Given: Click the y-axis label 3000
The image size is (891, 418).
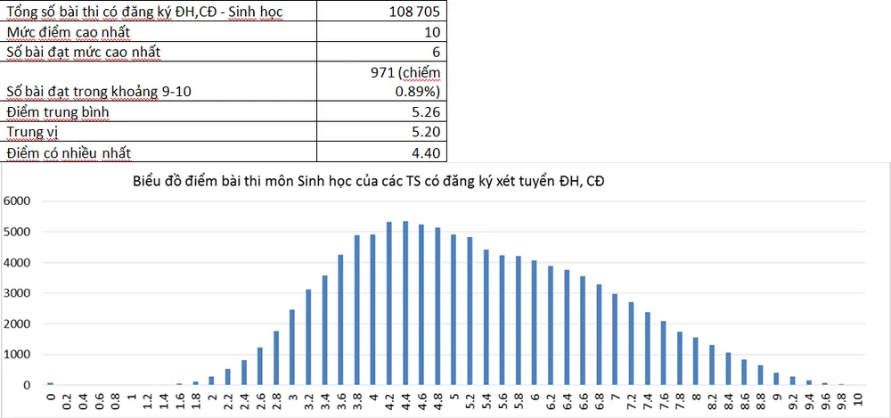Looking at the screenshot, I should pos(18,293).
